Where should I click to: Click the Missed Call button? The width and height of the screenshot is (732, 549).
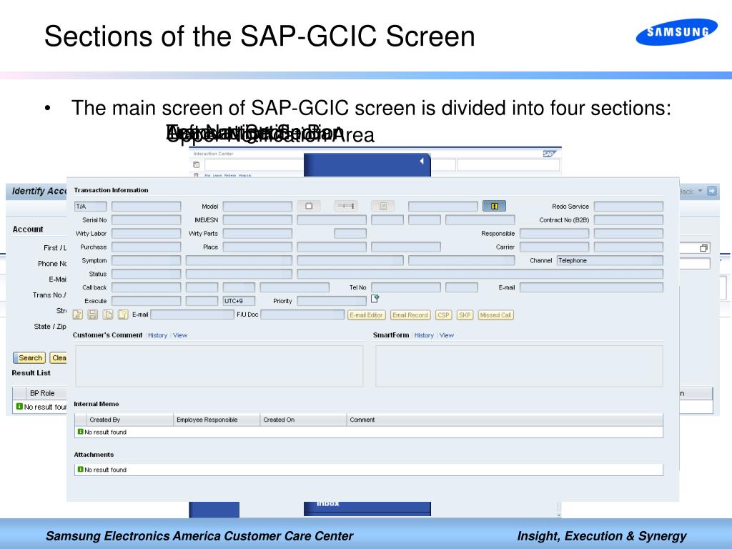tap(495, 315)
